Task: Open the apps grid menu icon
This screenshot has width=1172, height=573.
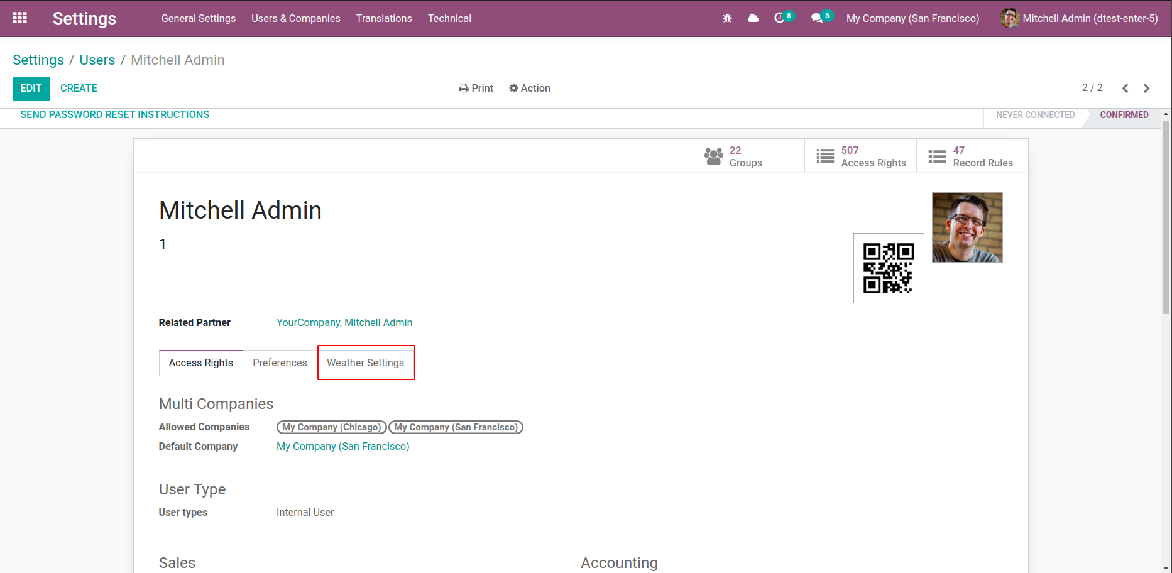Action: (x=19, y=18)
